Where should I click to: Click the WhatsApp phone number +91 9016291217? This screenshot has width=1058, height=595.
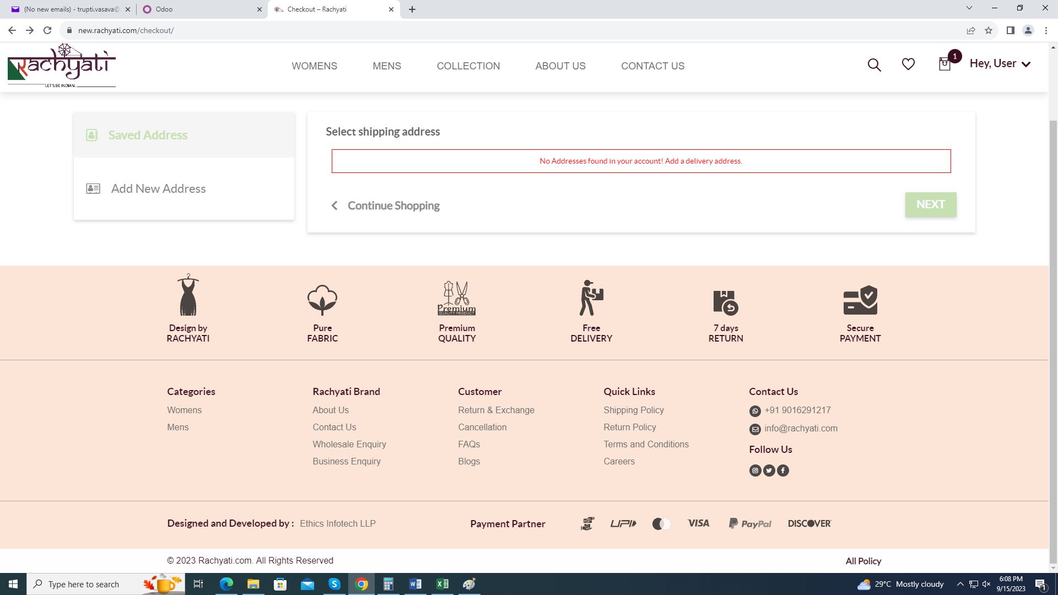click(797, 410)
